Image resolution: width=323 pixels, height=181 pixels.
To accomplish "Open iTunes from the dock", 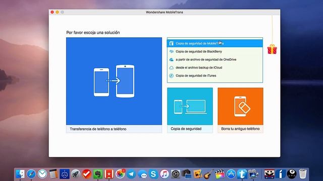I will tap(165, 174).
